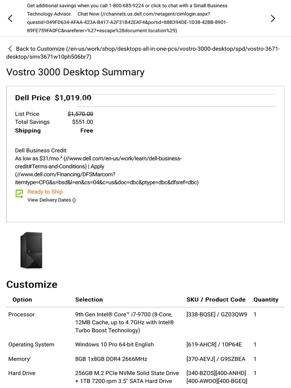291x388 pixels.
Task: Click the green Ready to Ship checkmark icon
Action: click(x=19, y=194)
